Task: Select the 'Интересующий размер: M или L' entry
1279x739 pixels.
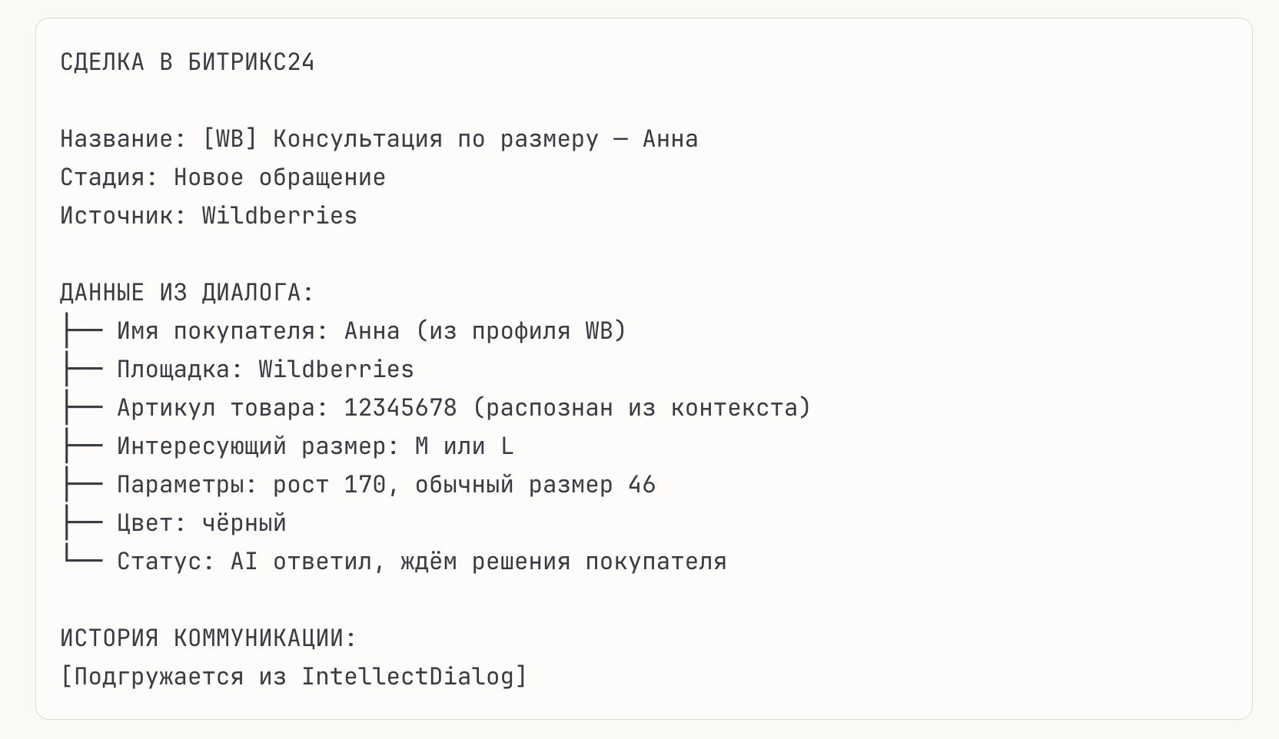Action: 315,446
